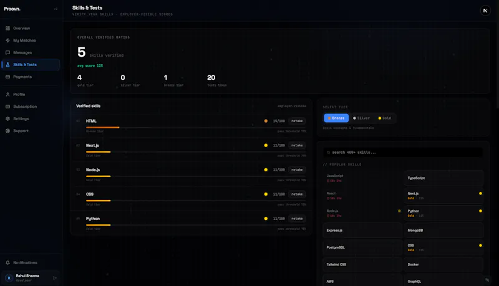Retake the HTML test
The image size is (499, 286).
(297, 121)
